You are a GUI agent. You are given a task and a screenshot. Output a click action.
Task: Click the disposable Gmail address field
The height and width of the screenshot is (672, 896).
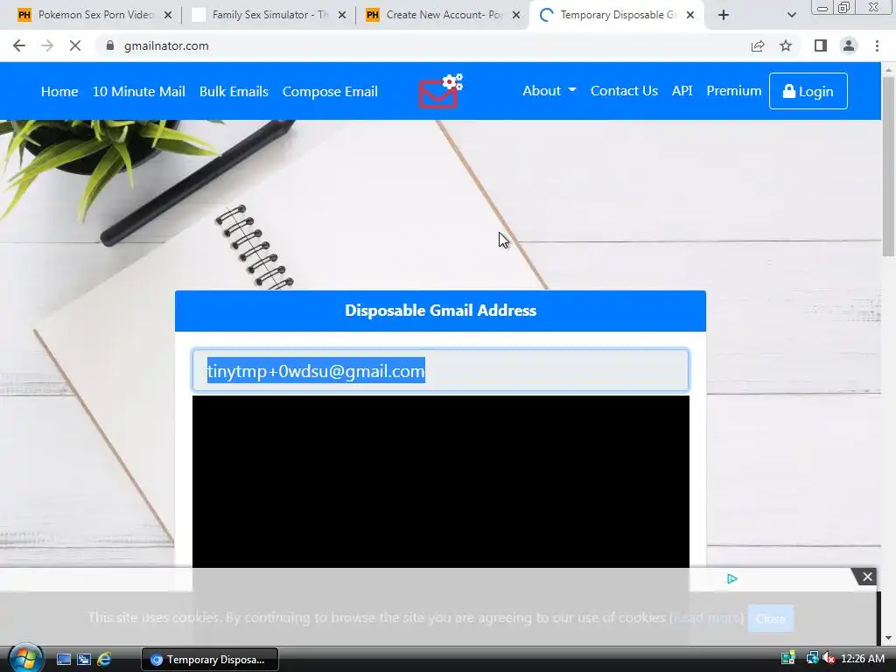point(441,370)
